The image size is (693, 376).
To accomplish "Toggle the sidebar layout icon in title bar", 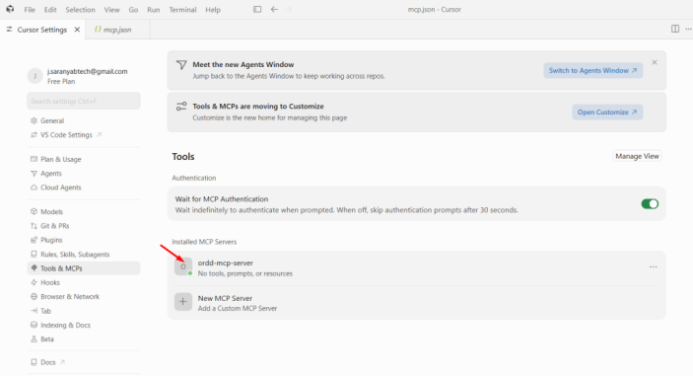I will 257,9.
